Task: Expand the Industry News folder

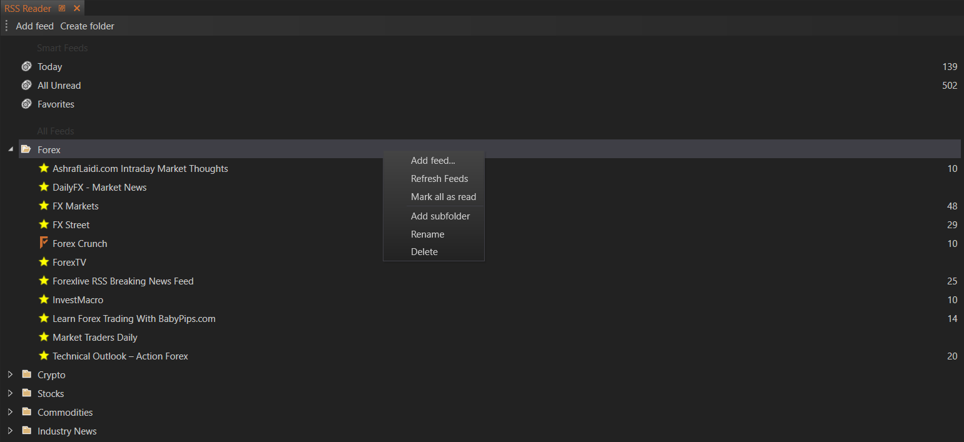Action: tap(10, 431)
